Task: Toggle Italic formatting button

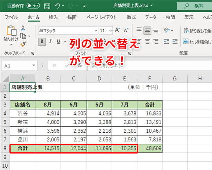Action: click(x=50, y=41)
